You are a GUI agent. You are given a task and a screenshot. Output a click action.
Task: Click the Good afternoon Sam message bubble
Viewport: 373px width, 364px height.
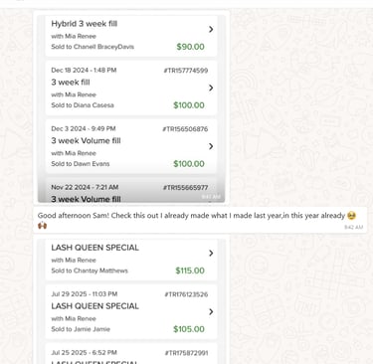click(200, 220)
